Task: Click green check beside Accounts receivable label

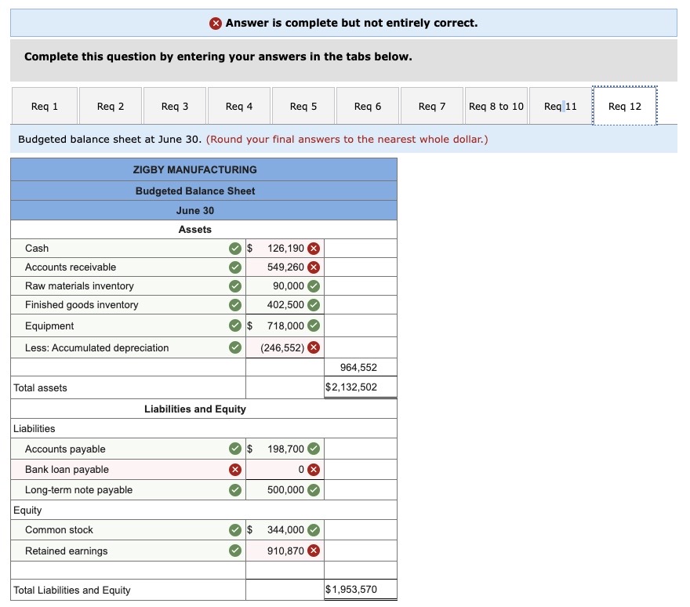Action: click(x=235, y=267)
